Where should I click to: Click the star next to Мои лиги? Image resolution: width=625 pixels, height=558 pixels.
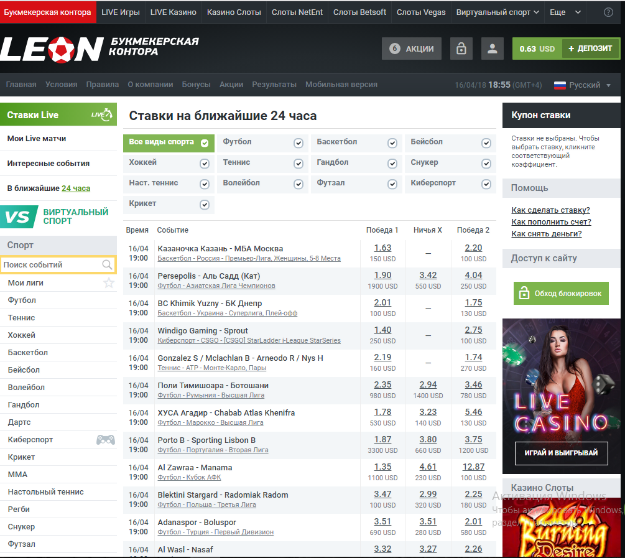pos(109,283)
